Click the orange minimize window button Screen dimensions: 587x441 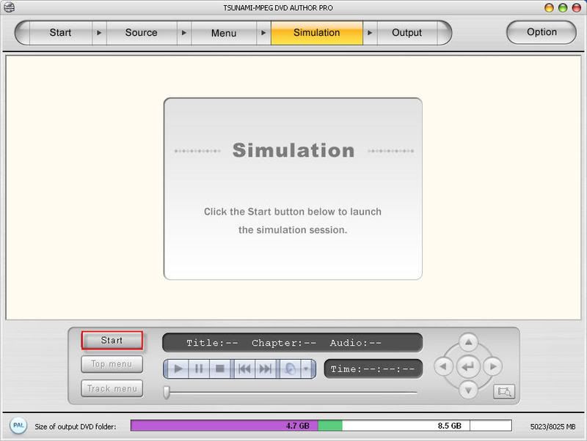pos(549,7)
